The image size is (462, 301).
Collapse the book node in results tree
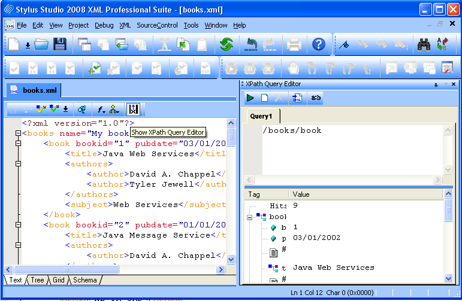tap(249, 216)
